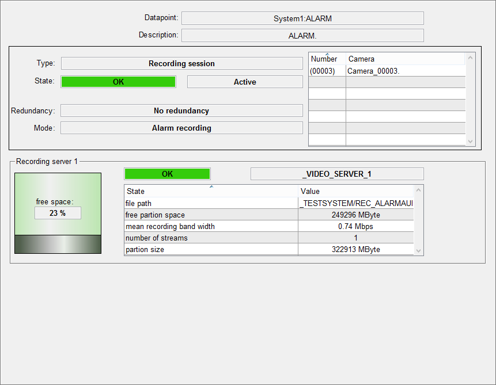
Task: Click the green OK recording server status
Action: click(167, 174)
